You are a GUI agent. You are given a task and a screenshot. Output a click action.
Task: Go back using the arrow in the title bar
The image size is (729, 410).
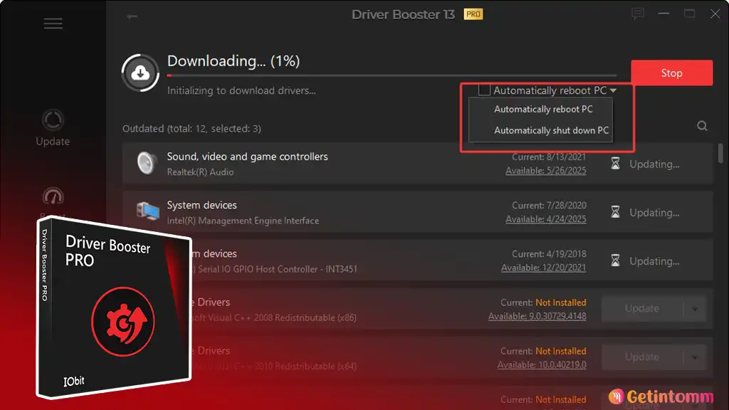(132, 17)
